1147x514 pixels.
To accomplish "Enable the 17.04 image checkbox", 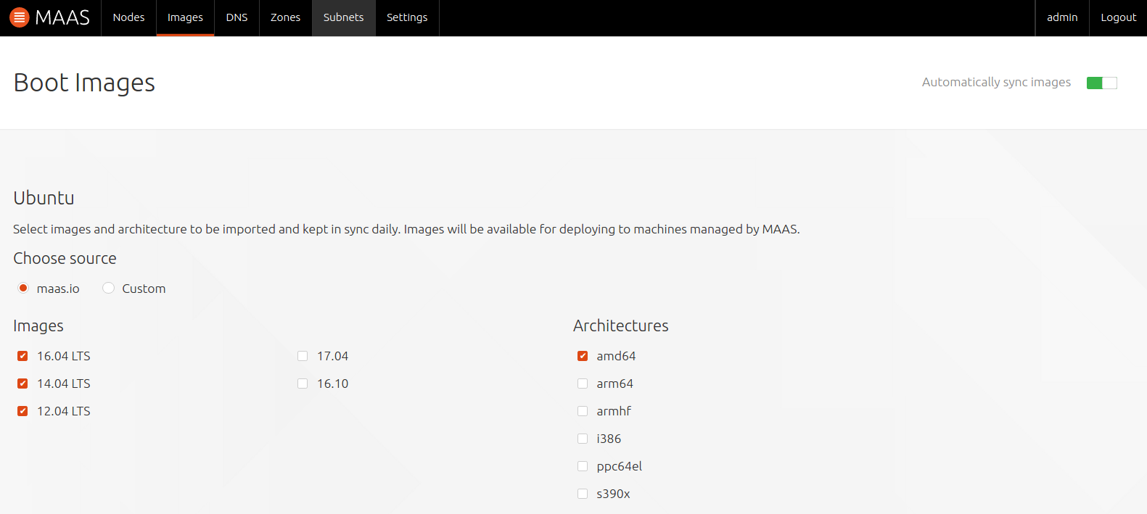I will tap(303, 356).
